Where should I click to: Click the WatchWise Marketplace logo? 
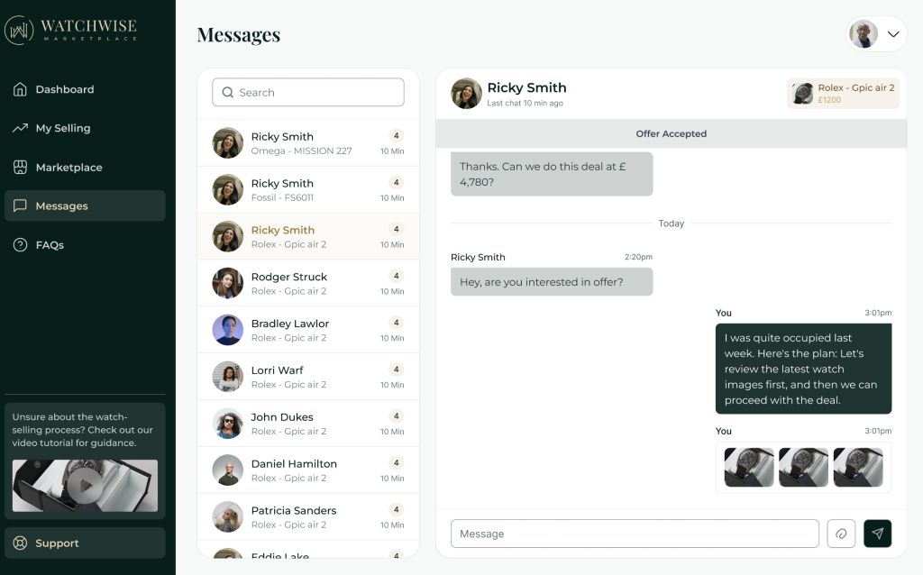(70, 30)
